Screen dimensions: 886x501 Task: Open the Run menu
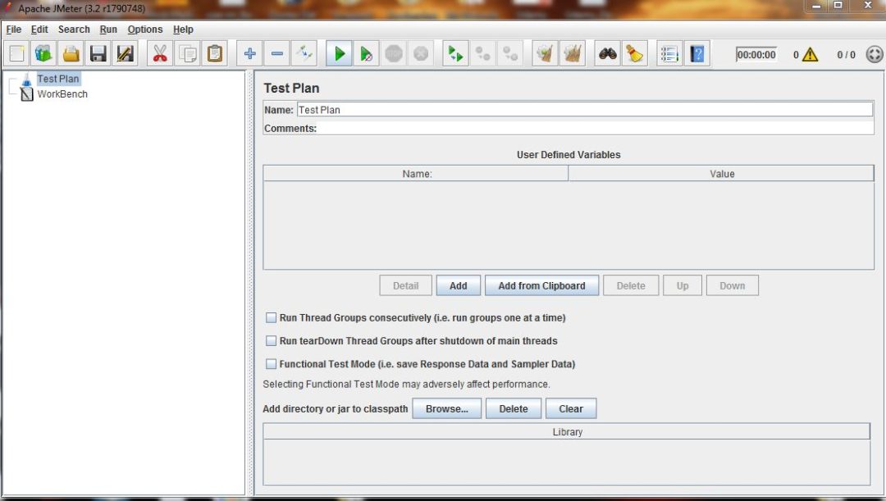(x=108, y=30)
